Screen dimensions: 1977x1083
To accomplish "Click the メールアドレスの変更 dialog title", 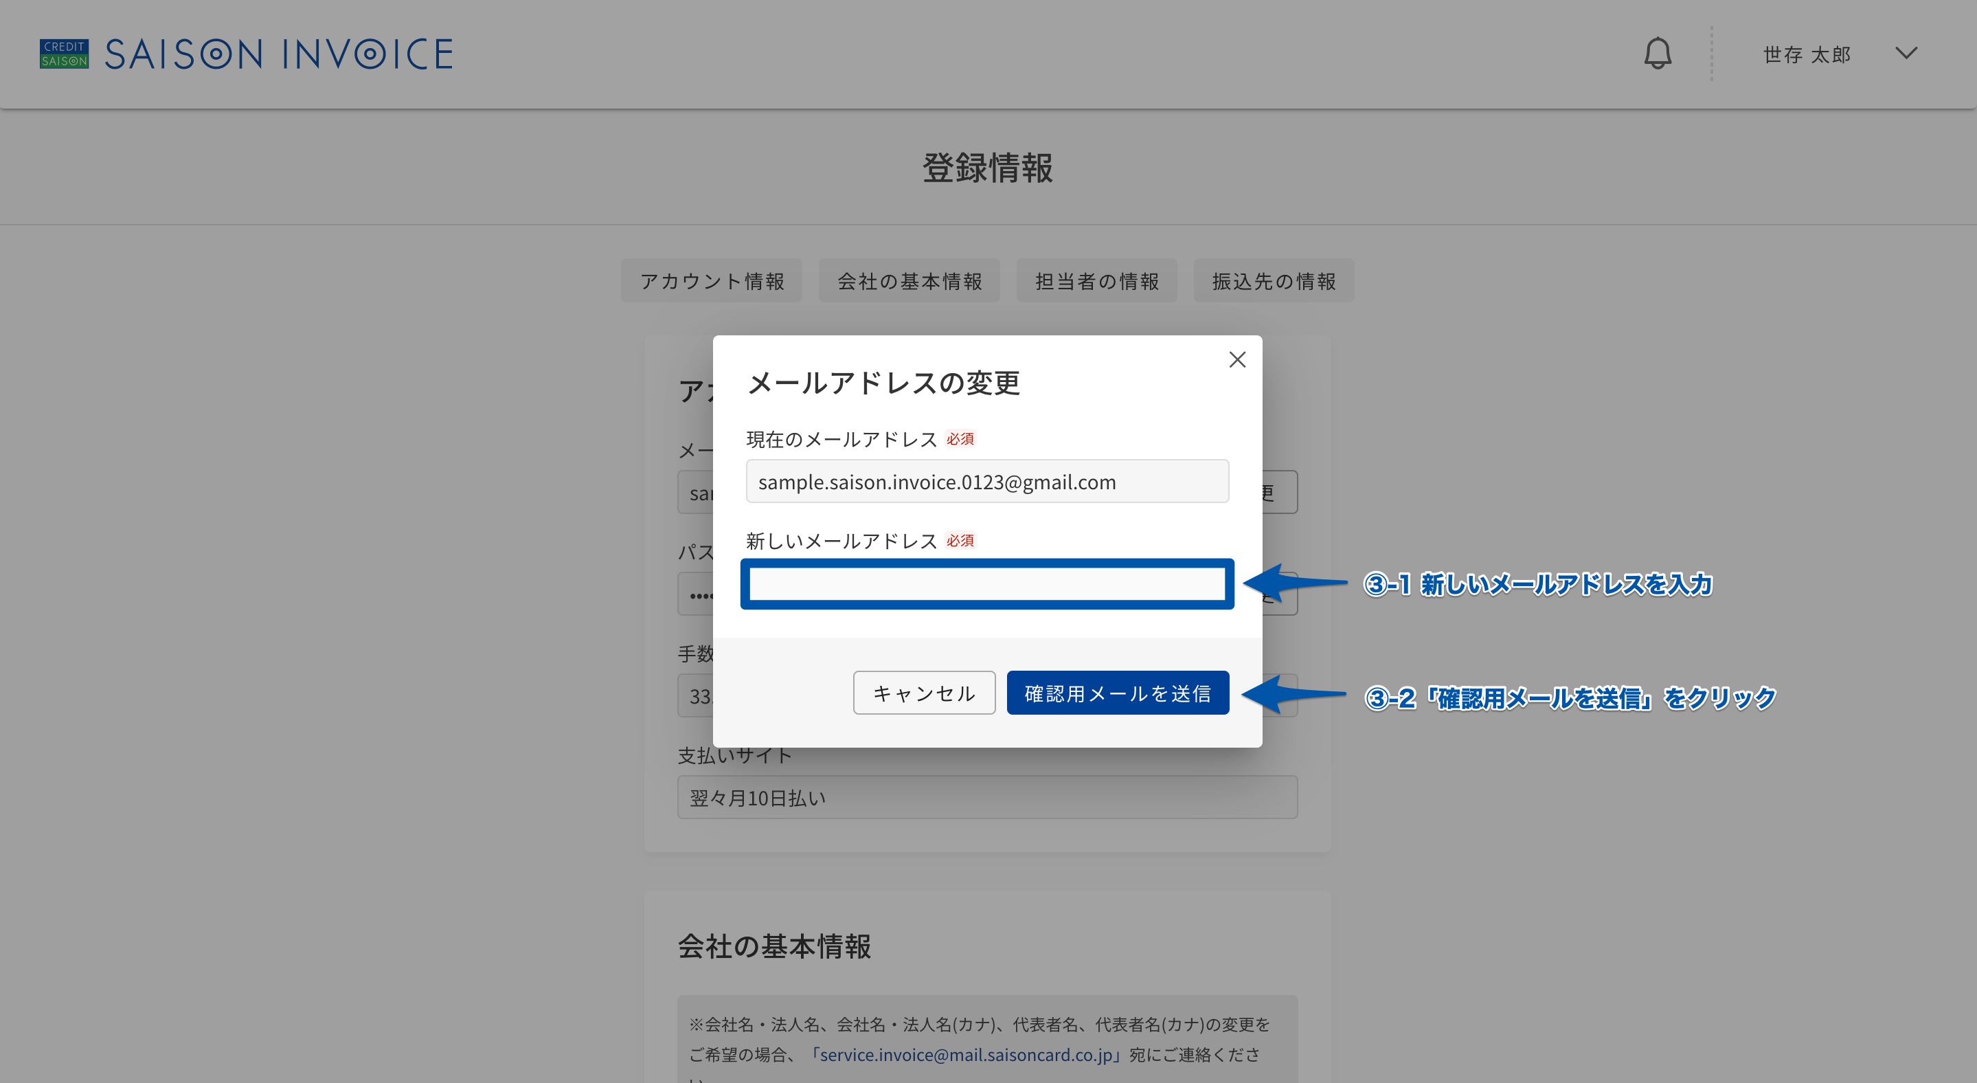I will pos(884,382).
